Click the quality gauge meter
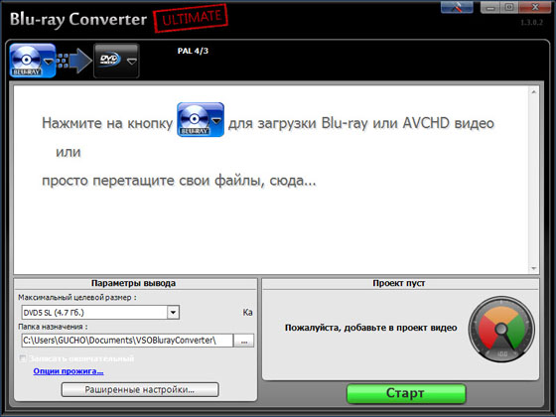556x417 pixels. [x=501, y=329]
